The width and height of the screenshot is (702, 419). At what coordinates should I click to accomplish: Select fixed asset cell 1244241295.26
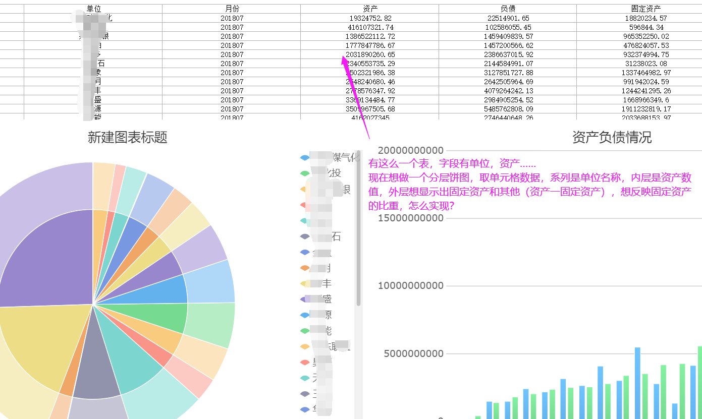[x=639, y=91]
